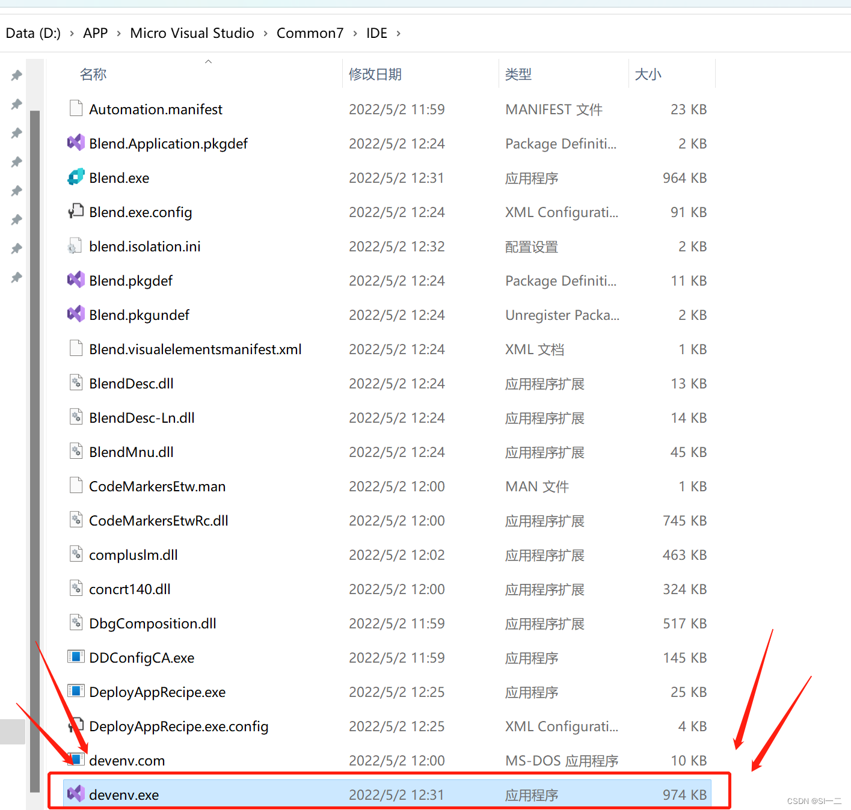
Task: Click the compluslm.dll file icon
Action: pyautogui.click(x=76, y=554)
